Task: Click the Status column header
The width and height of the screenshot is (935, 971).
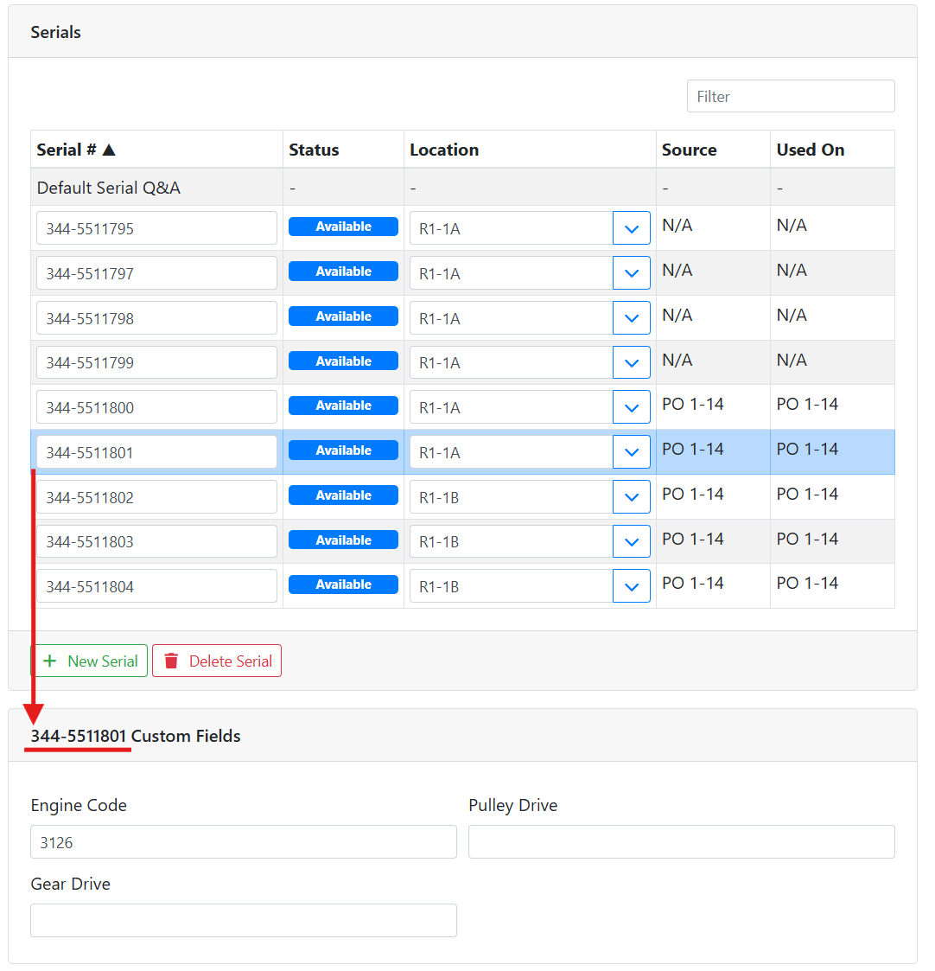Action: tap(314, 150)
